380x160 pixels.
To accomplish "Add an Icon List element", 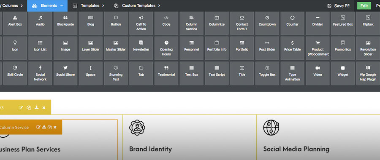I will tap(40, 48).
